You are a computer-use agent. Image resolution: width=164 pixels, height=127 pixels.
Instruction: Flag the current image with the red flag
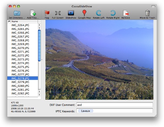point(47,13)
